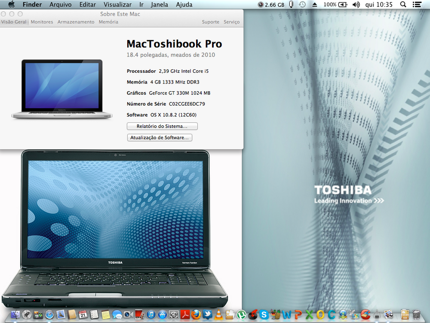430x323 pixels.
Task: Open Skype from the dock
Action: 264,315
